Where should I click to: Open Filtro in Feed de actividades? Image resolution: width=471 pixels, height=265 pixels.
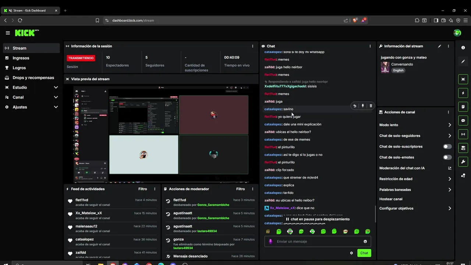pos(143,189)
